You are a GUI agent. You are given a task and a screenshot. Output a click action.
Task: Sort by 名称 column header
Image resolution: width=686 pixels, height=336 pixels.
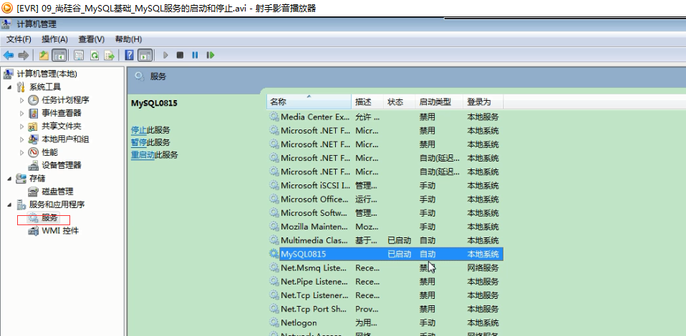[309, 102]
